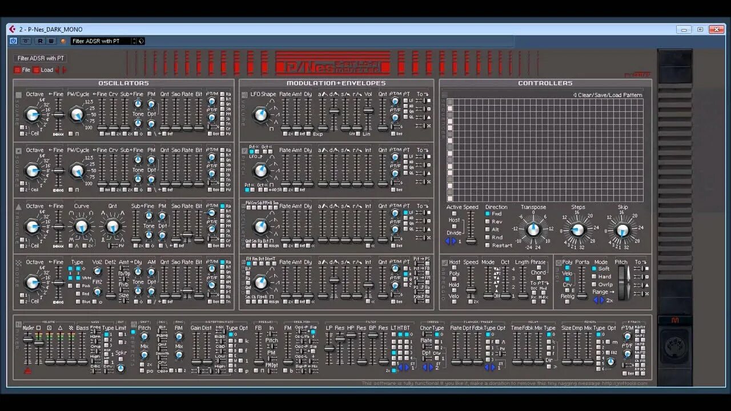Click the MIDI section icon beside Poly

click(559, 263)
